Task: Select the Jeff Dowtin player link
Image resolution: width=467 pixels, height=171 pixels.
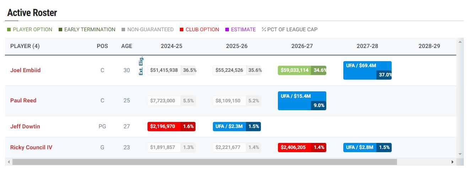Action: click(25, 127)
